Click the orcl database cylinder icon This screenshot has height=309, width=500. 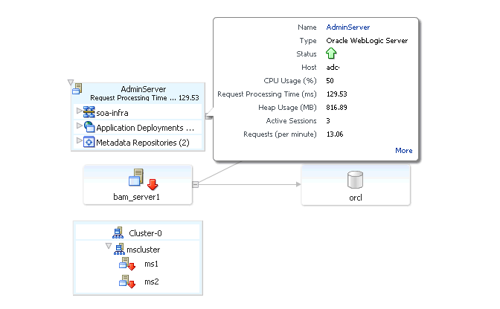(x=355, y=180)
